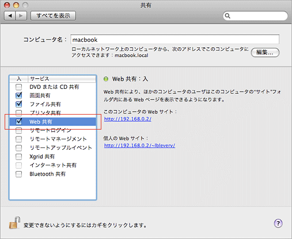Viewport: 292px width, 239px height.
Task: Click the コンピュータ名 text field
Action: [x=175, y=40]
